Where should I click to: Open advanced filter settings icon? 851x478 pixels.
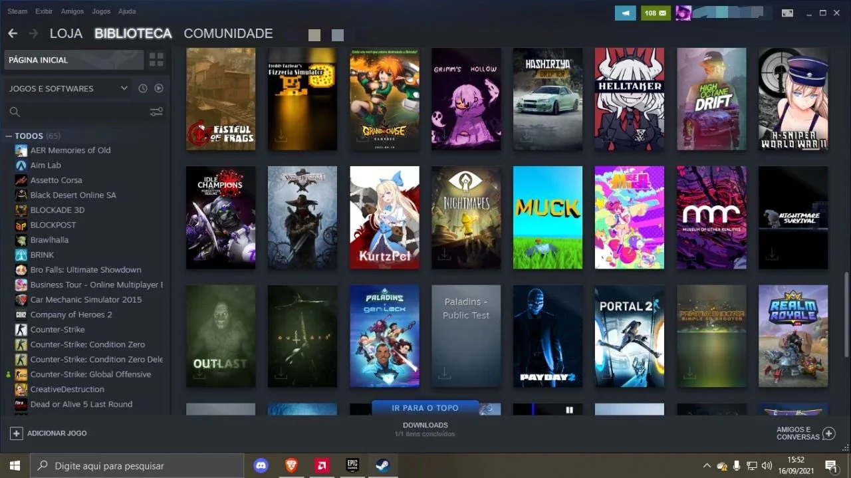pos(156,112)
